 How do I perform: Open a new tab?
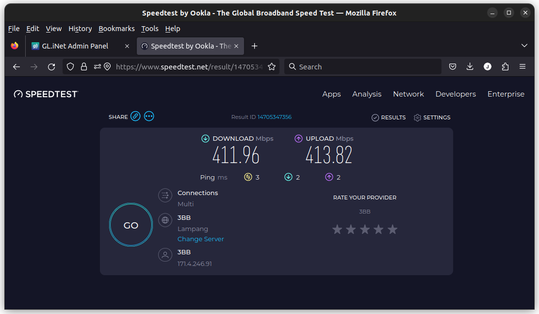pos(254,46)
